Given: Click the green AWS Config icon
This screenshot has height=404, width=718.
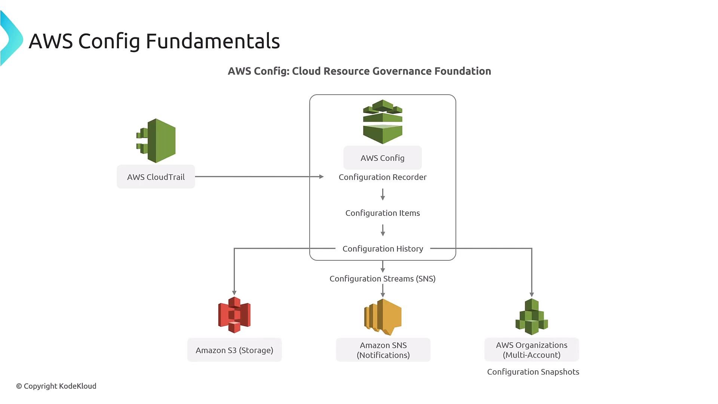Looking at the screenshot, I should [383, 122].
